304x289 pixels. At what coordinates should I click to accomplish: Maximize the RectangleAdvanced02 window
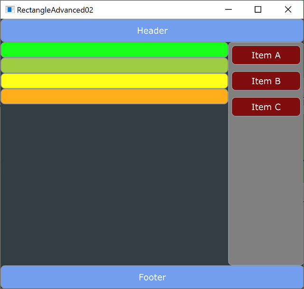[x=258, y=9]
